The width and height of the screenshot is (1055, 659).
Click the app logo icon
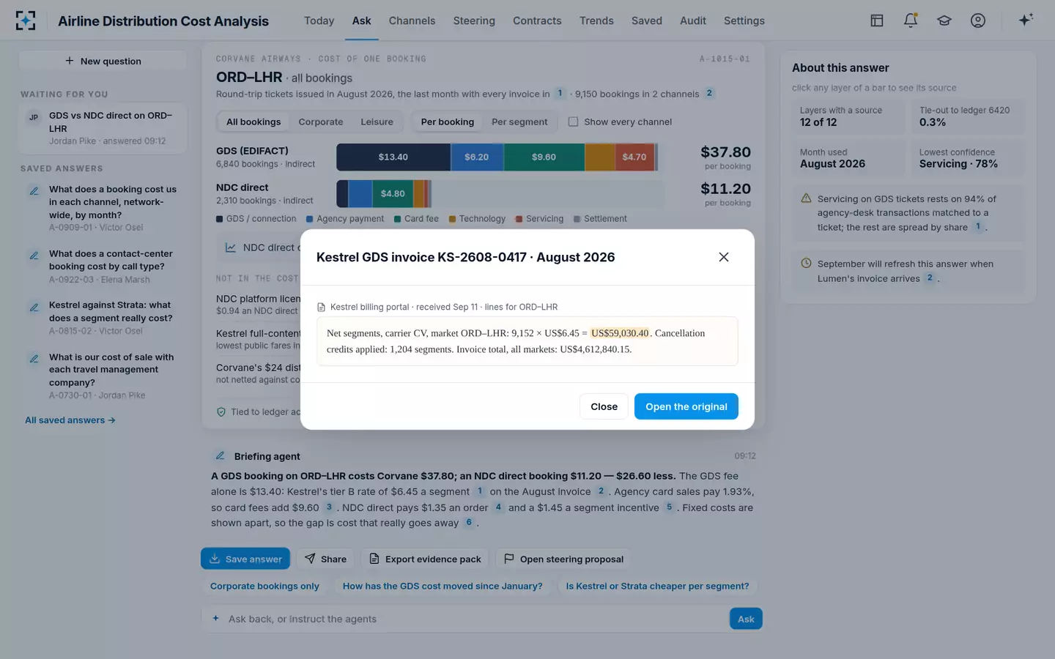point(26,21)
